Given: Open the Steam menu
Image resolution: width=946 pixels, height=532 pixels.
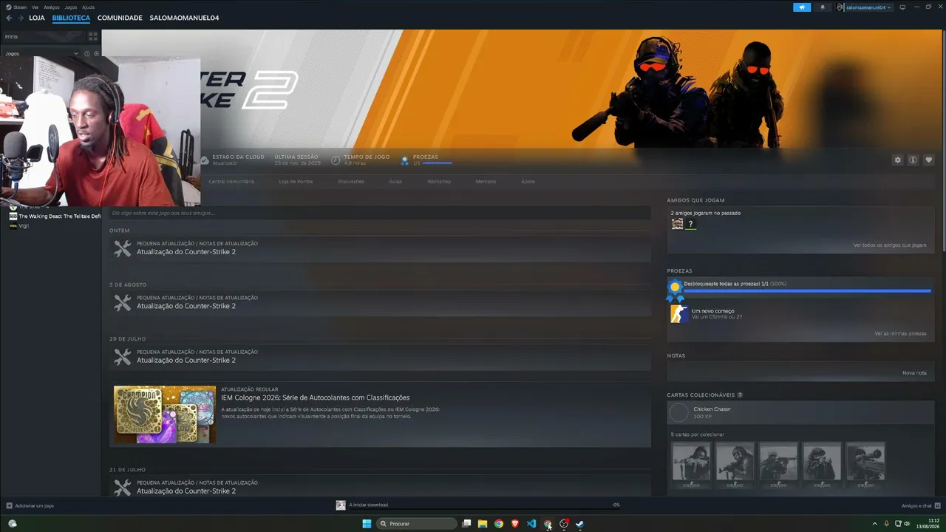Looking at the screenshot, I should (x=17, y=7).
